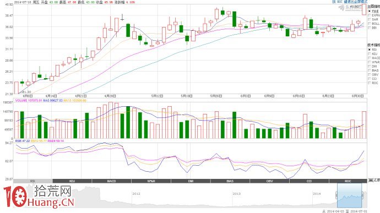This screenshot has height=213, width=380.
Task: Click the 40.92 price axis value
Action: click(x=9, y=4)
